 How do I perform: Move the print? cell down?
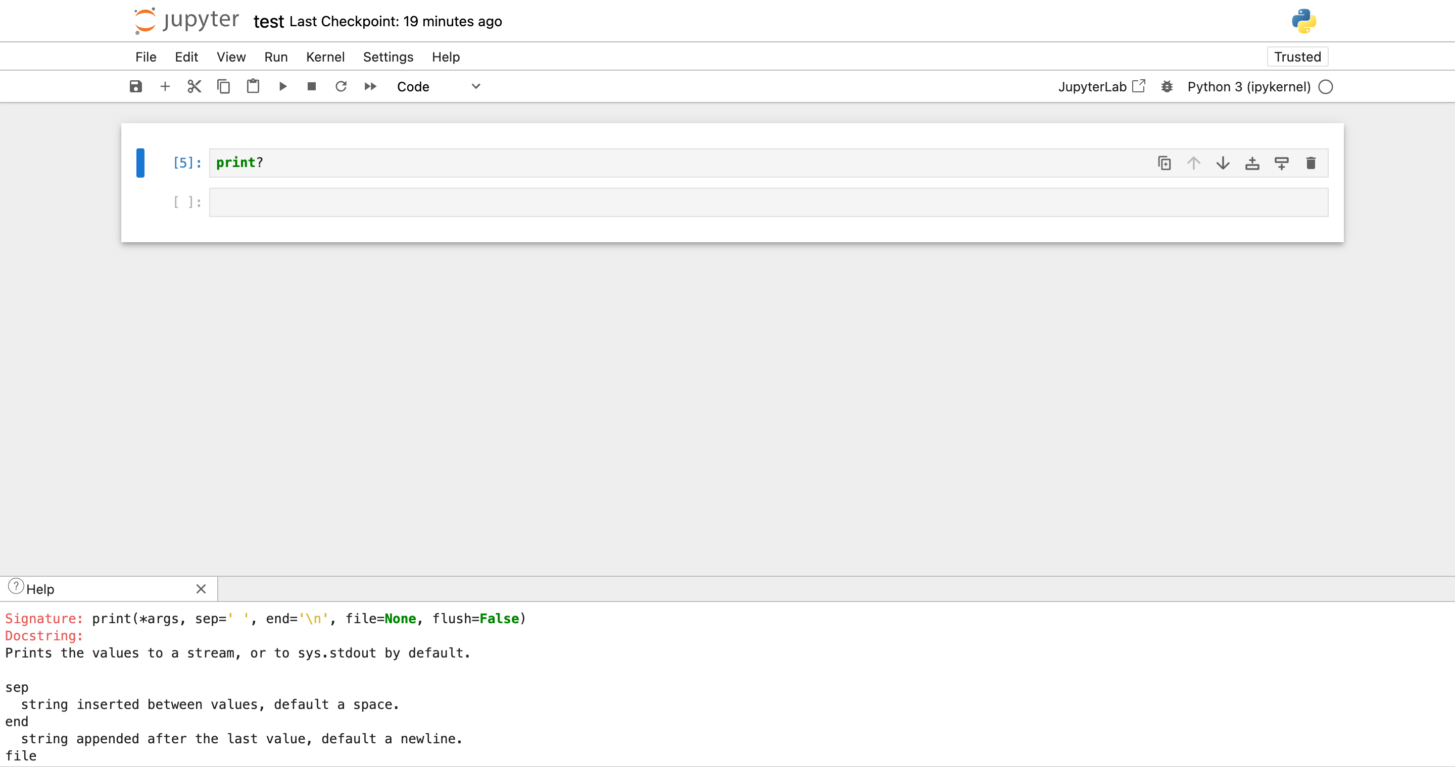[1223, 163]
